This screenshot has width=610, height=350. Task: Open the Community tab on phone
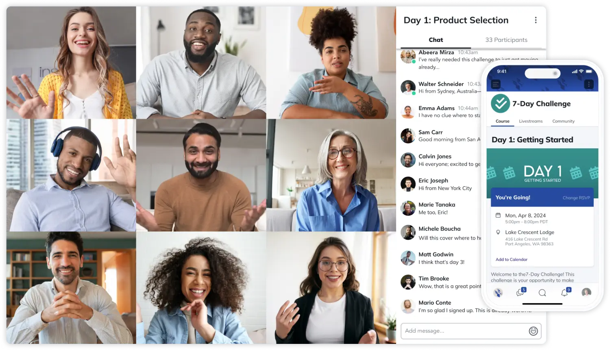point(563,121)
